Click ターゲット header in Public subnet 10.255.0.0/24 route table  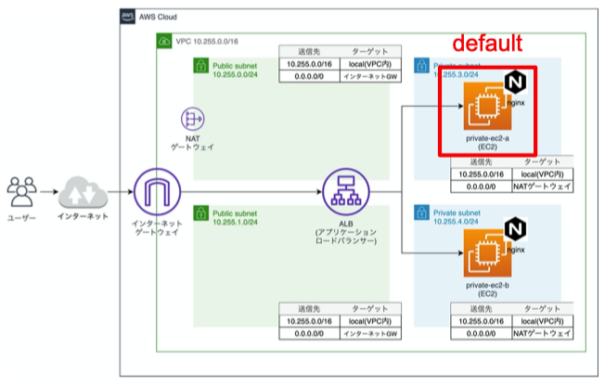(370, 51)
